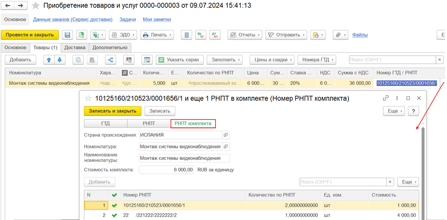Open the Мои заметки link
447x220 pixels.
point(157,20)
